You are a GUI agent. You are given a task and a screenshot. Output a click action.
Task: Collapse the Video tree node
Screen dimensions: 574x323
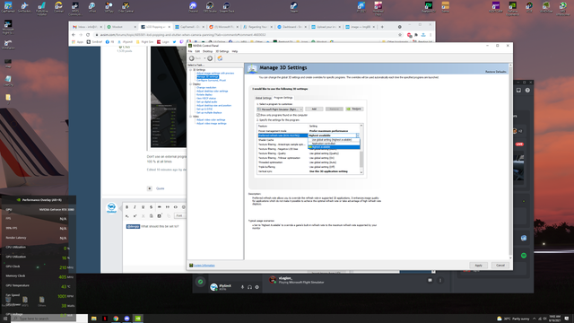[x=190, y=117]
